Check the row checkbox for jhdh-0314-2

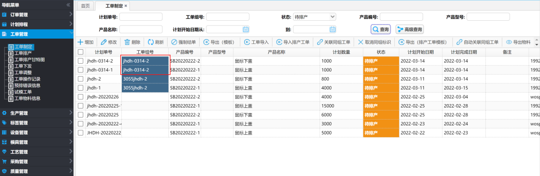[81, 61]
